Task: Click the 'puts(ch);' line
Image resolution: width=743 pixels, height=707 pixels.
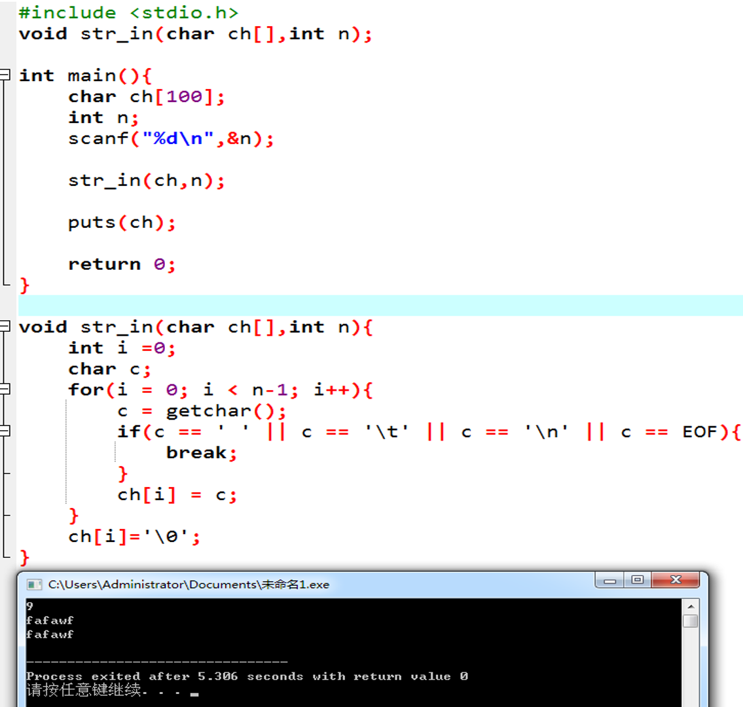Action: (122, 222)
